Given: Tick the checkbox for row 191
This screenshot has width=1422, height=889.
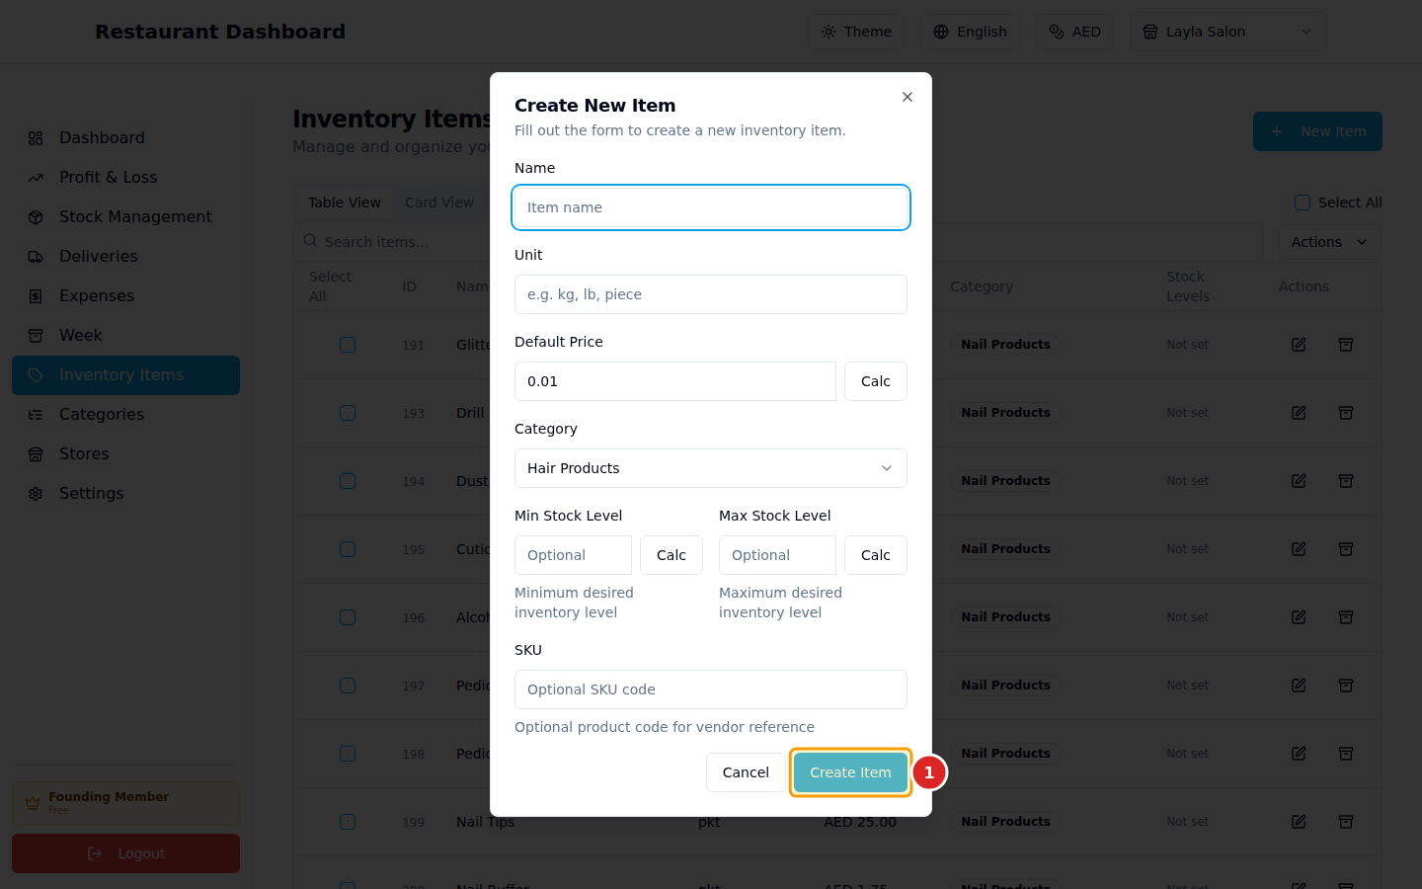Looking at the screenshot, I should pos(348,345).
